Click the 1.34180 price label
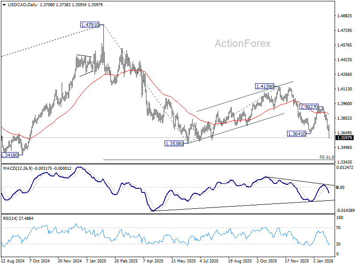 coord(9,155)
